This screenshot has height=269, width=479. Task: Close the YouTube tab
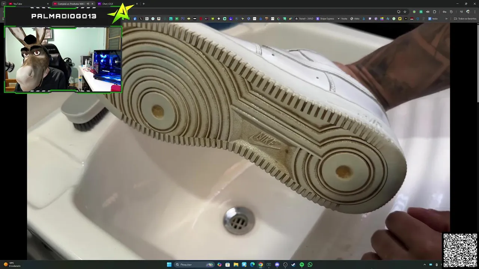coord(48,4)
